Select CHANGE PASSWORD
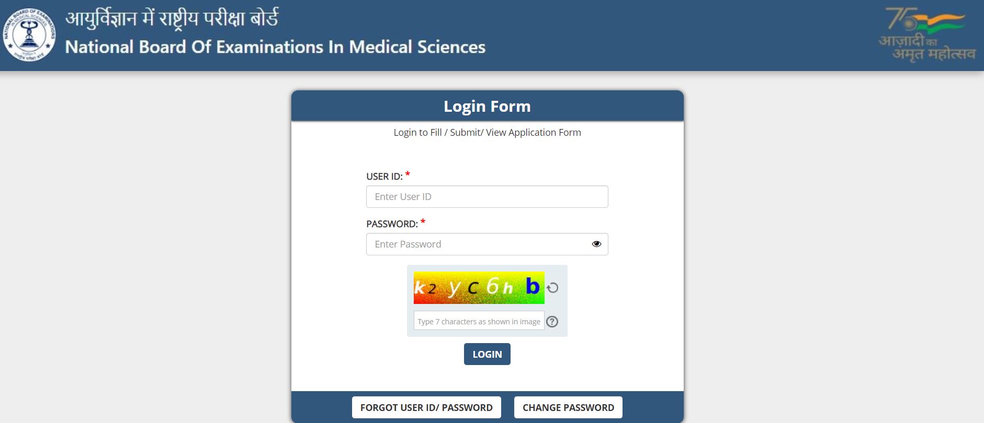Image resolution: width=984 pixels, height=423 pixels. 568,407
